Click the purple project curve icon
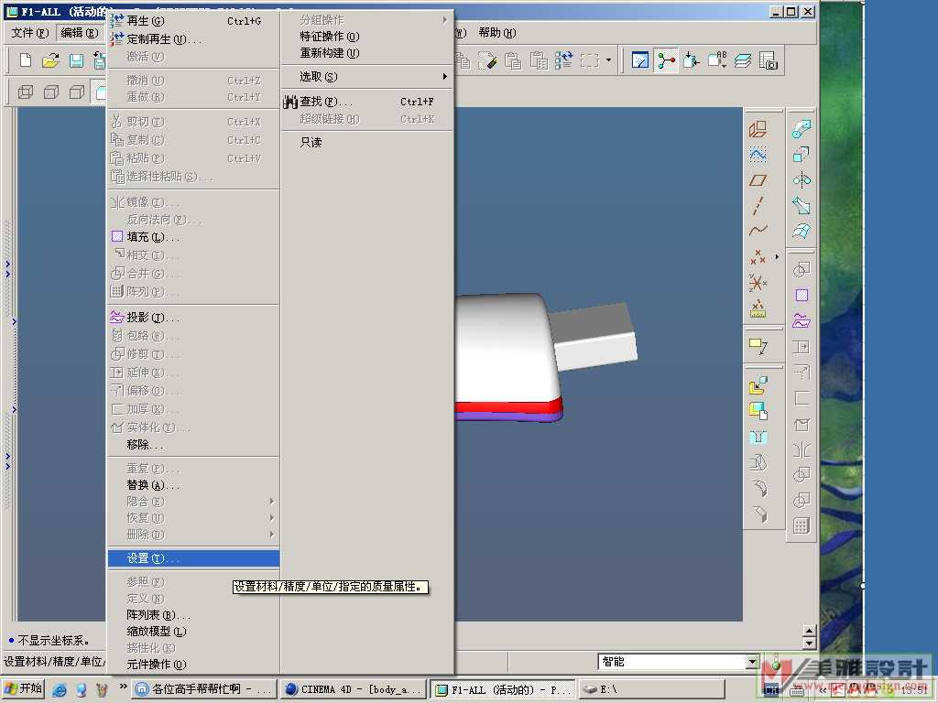Viewport: 938px width, 703px height. pos(802,321)
